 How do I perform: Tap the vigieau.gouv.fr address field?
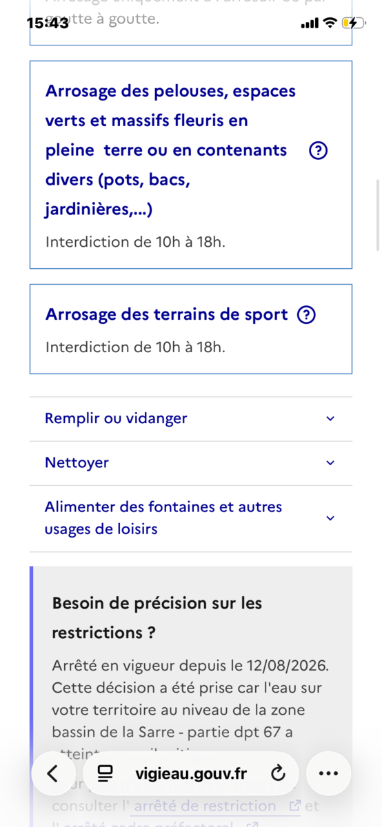click(x=191, y=774)
